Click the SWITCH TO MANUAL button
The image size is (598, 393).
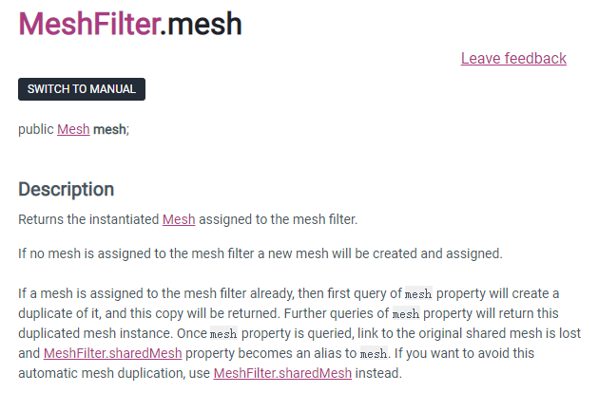coord(82,89)
